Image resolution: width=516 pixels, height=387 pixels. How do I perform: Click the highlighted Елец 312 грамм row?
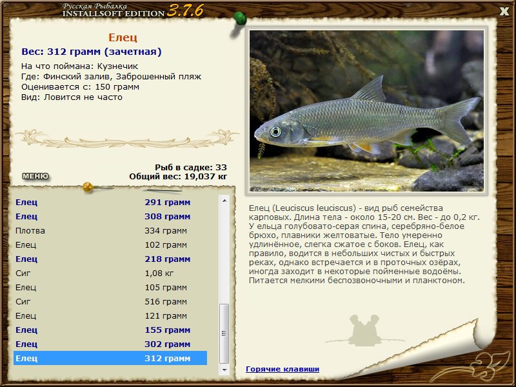coord(110,358)
